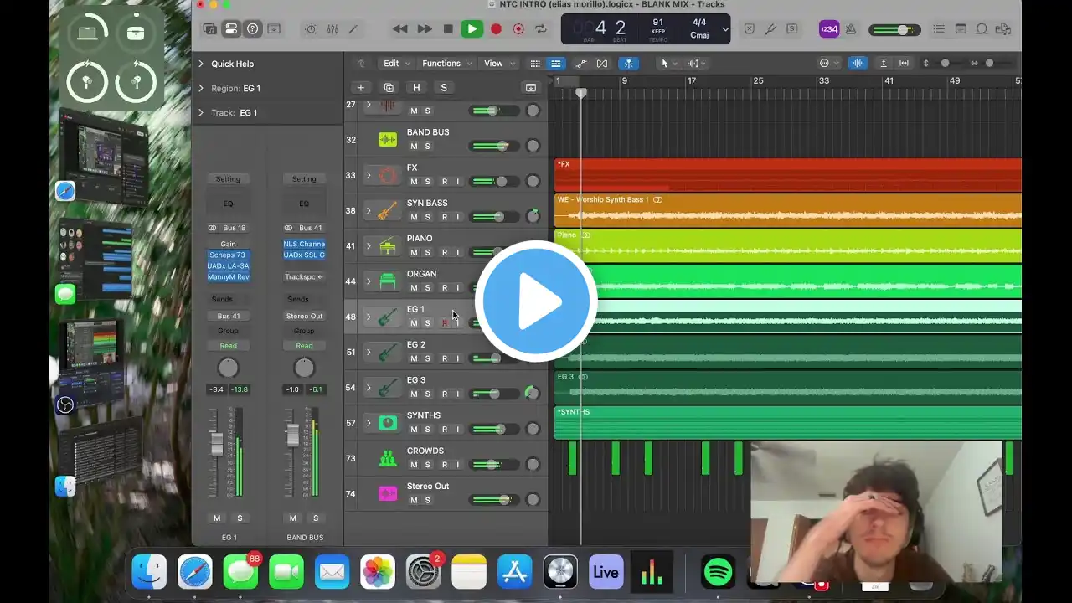Add a new track with plus button

361,88
